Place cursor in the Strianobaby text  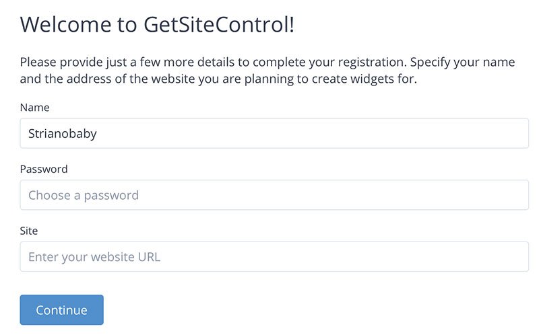tap(63, 133)
